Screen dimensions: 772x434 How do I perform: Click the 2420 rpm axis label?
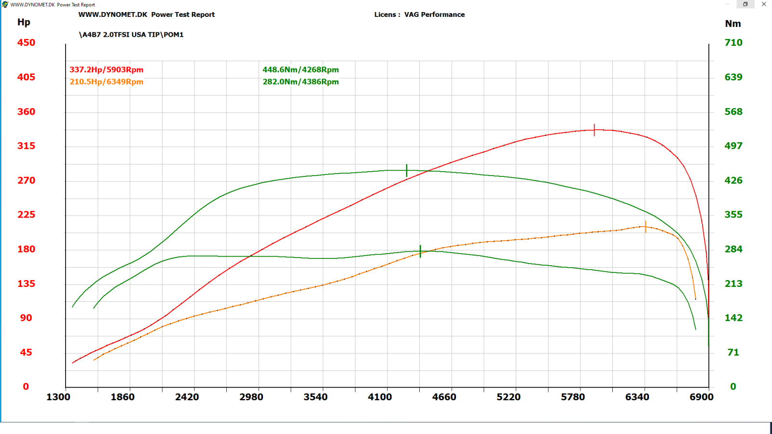point(187,397)
